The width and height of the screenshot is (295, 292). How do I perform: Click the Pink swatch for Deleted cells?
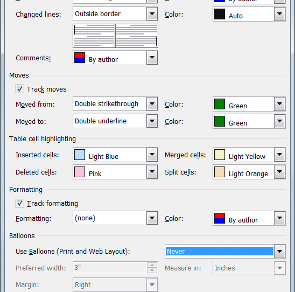pyautogui.click(x=80, y=172)
